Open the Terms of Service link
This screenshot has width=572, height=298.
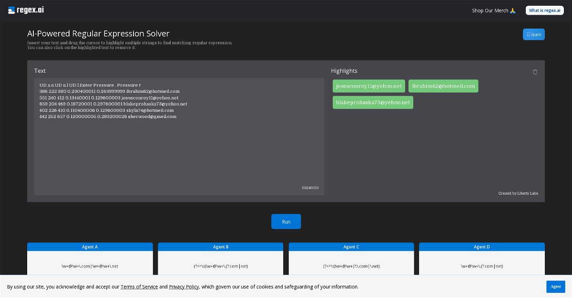point(139,287)
